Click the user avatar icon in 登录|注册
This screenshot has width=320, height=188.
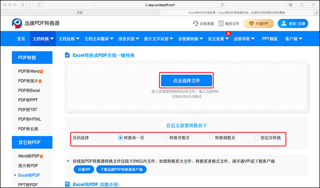coord(284,24)
